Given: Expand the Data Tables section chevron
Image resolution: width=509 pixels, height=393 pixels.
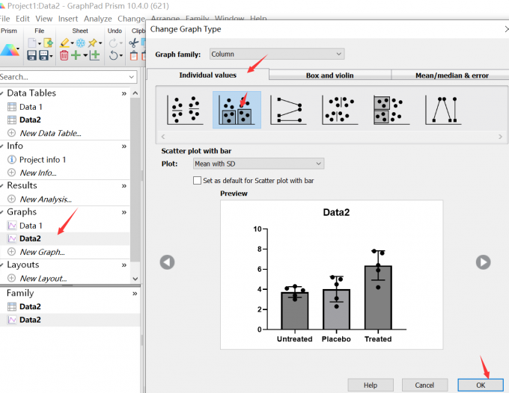Looking at the screenshot, I should 124,93.
